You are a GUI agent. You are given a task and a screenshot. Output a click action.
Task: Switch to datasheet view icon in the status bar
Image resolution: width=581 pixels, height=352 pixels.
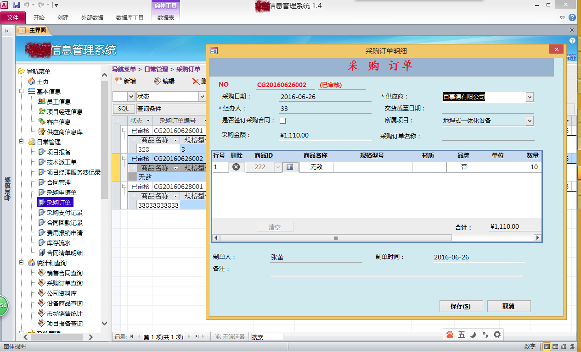click(555, 346)
